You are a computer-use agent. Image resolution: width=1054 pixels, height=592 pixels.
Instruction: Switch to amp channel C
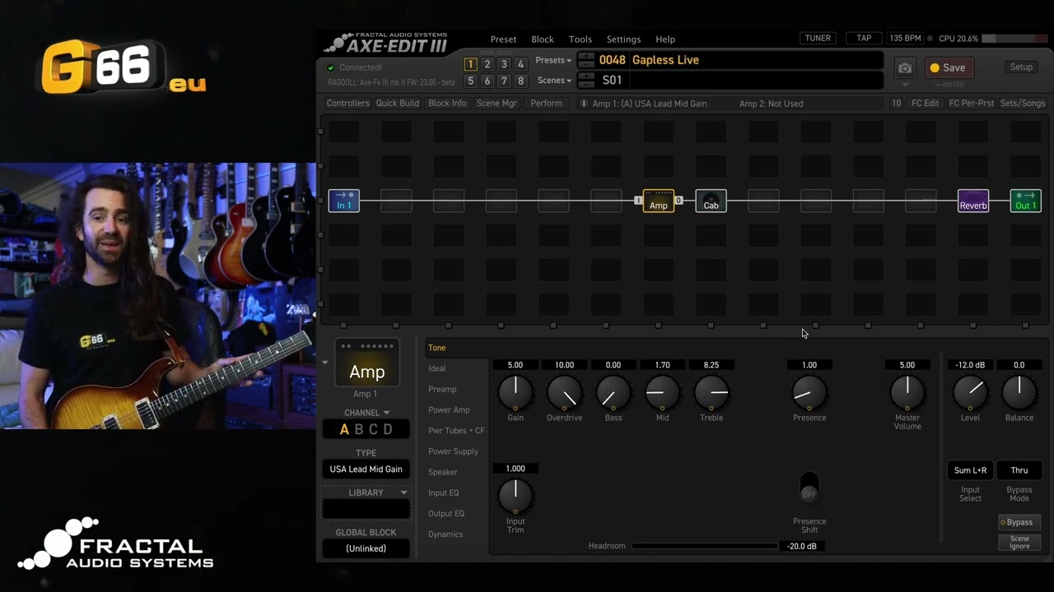click(x=373, y=429)
